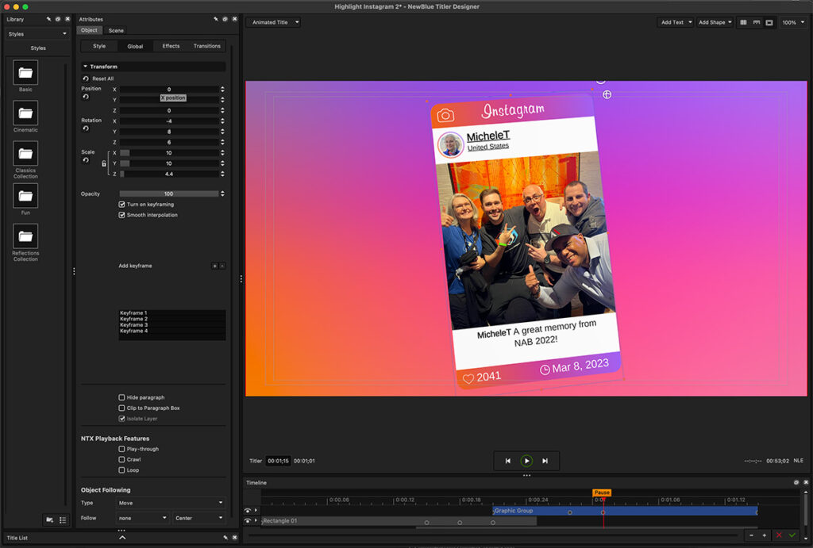Screen dimensions: 813x548
Task: Collapse the Transform section
Action: [86, 67]
